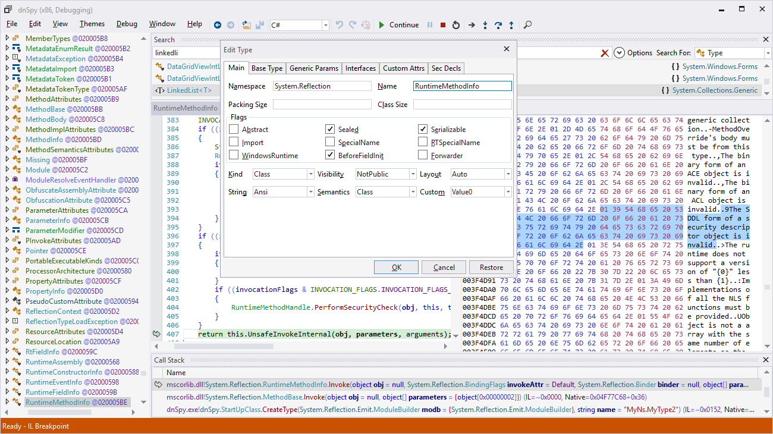This screenshot has height=434, width=773.
Task: Click the Show Next Statement arrow icon
Action: [472, 25]
